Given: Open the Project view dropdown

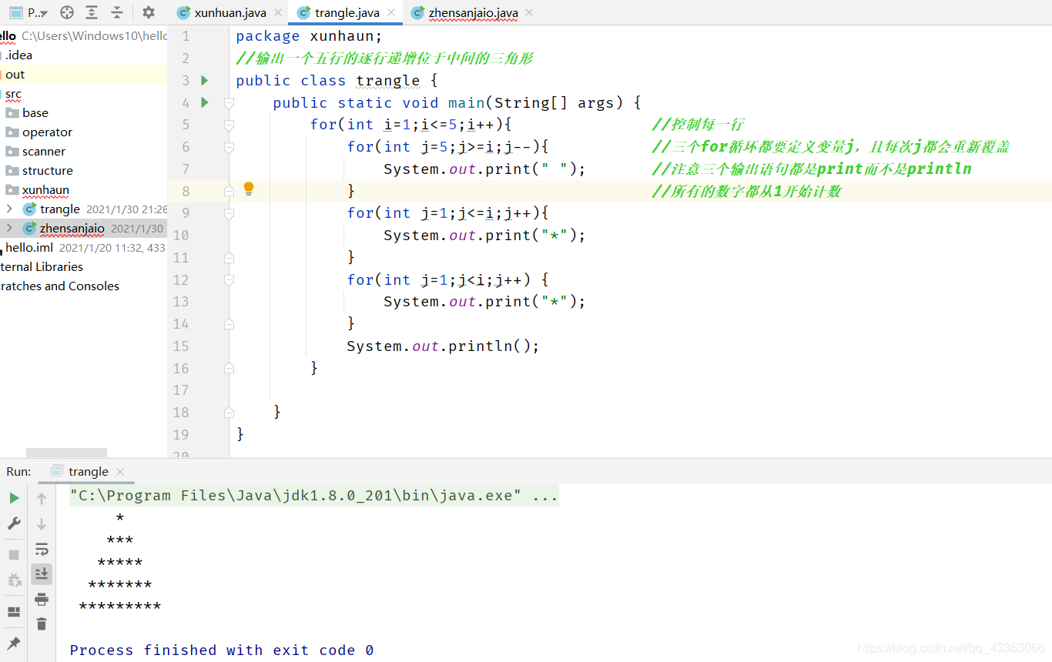Looking at the screenshot, I should [x=29, y=12].
